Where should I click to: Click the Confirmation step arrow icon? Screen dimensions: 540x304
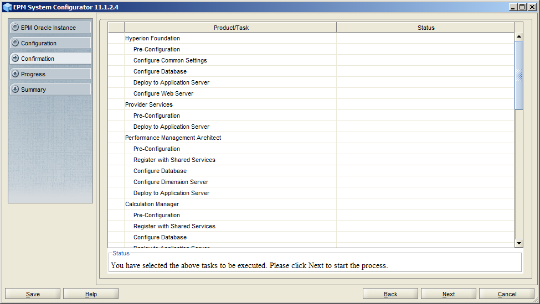[15, 59]
